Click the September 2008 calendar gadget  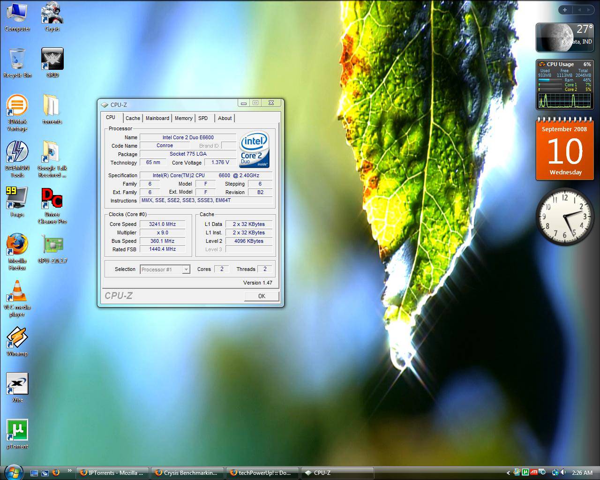[565, 150]
